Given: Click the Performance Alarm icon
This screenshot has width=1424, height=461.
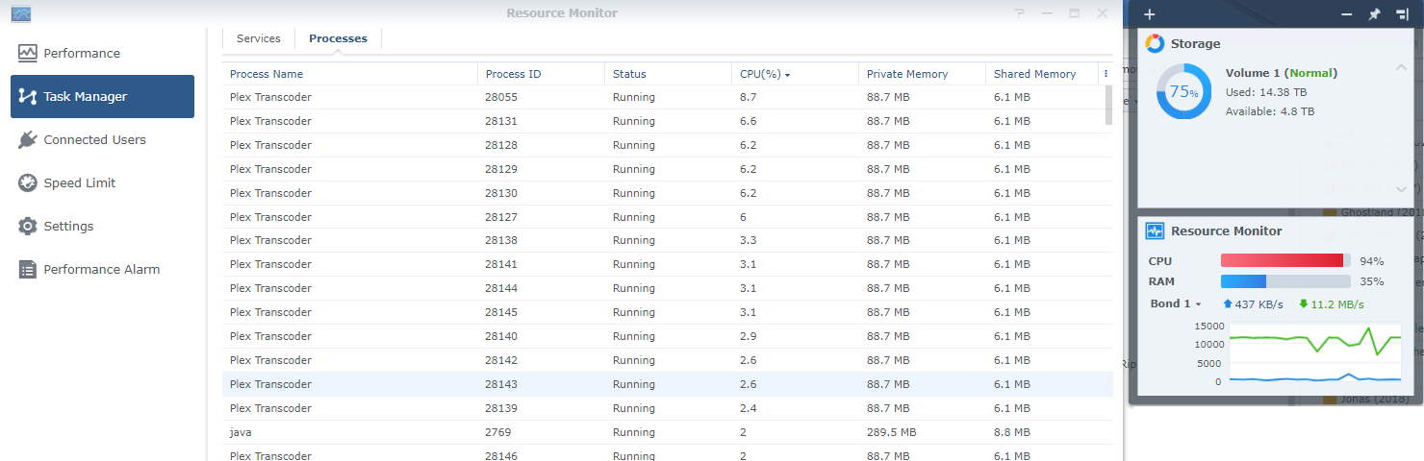Looking at the screenshot, I should pyautogui.click(x=27, y=270).
